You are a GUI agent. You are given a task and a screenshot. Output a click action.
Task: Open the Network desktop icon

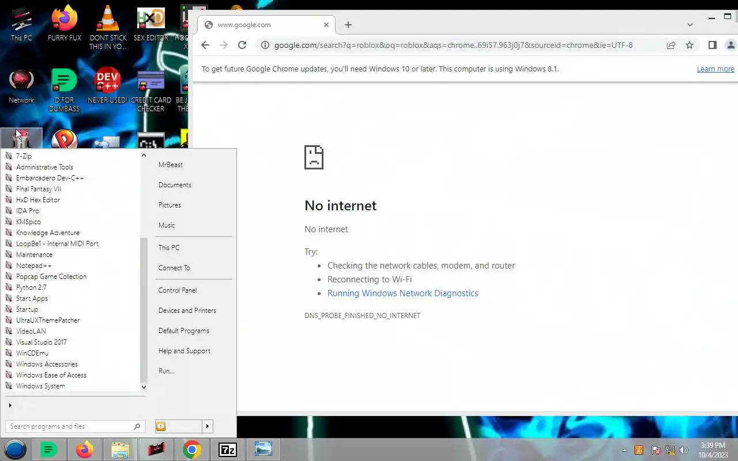click(21, 86)
